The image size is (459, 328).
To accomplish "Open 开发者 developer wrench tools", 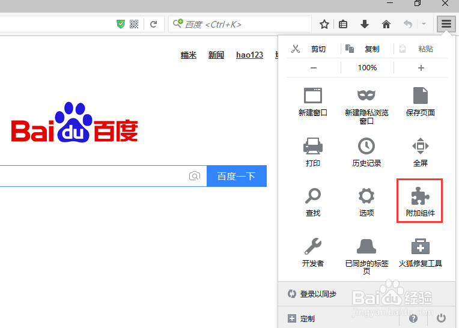I will click(313, 252).
